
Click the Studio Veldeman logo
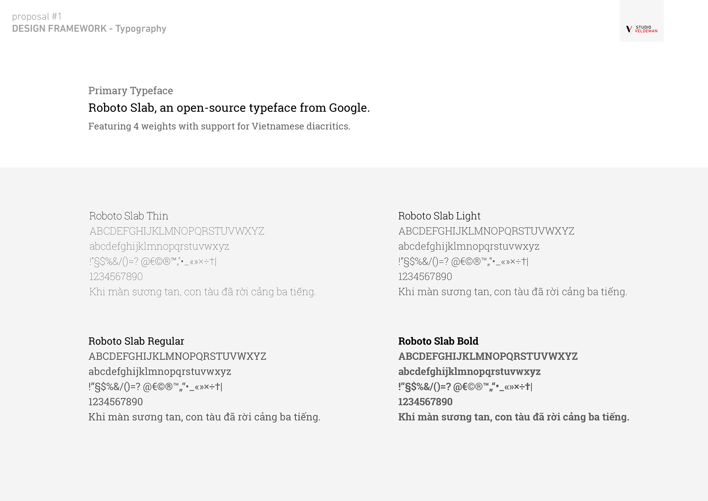click(641, 29)
